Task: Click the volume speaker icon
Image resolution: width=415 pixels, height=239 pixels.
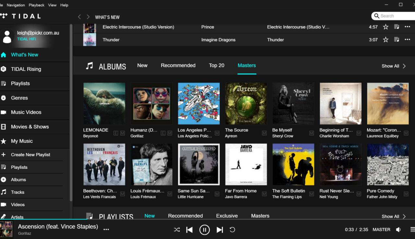Action: tap(398, 230)
